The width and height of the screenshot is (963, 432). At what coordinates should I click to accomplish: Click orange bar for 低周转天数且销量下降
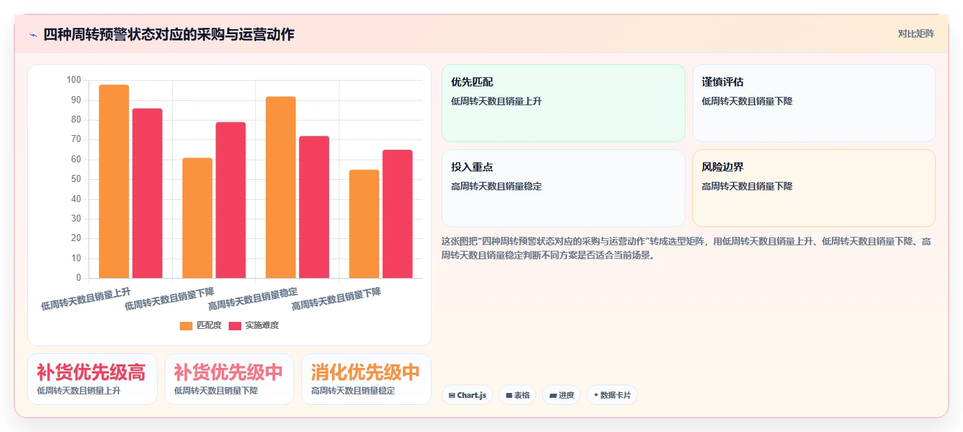[x=197, y=218]
